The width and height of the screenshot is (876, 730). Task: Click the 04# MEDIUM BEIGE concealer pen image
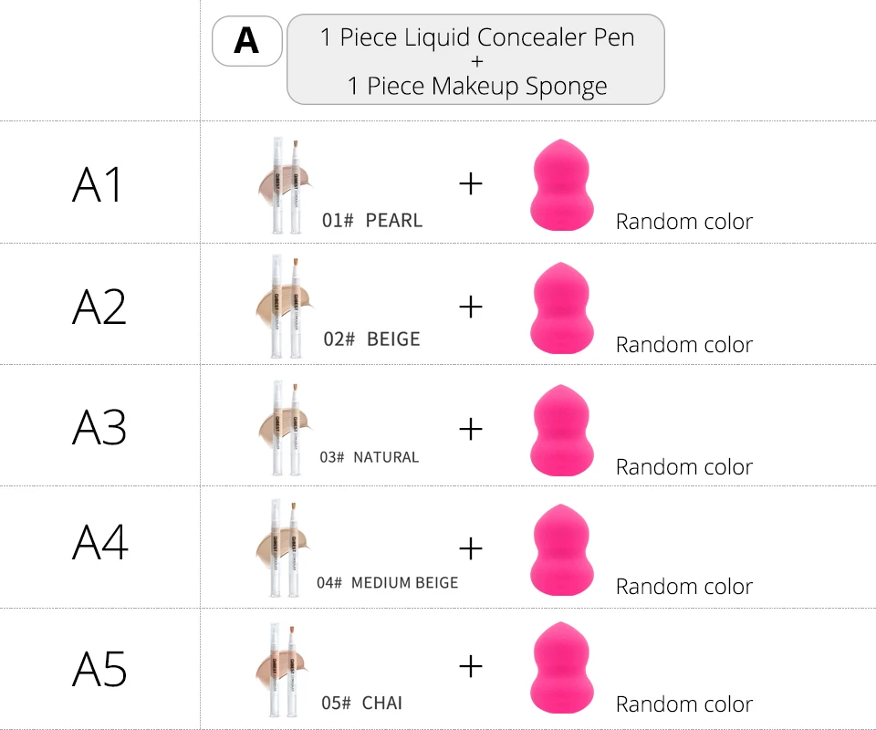pos(283,549)
